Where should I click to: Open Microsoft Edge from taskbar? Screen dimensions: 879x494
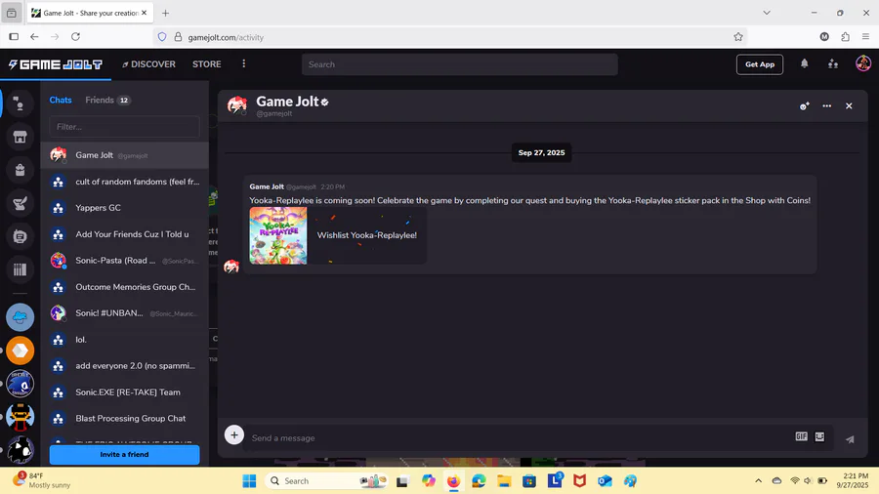point(479,480)
